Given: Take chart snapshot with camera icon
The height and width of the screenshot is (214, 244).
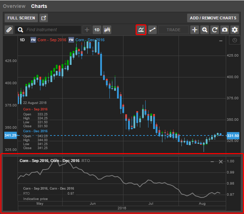Looking at the screenshot, I should (225, 30).
